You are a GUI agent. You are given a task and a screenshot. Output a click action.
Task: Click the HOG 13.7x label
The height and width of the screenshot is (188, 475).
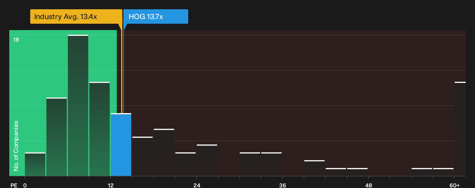click(156, 16)
